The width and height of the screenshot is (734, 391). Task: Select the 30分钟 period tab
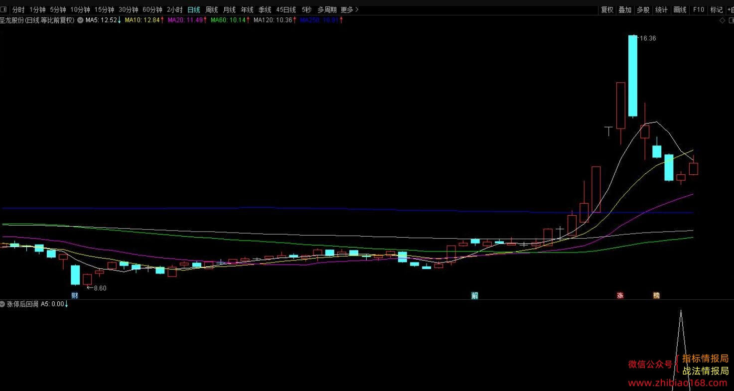point(128,9)
